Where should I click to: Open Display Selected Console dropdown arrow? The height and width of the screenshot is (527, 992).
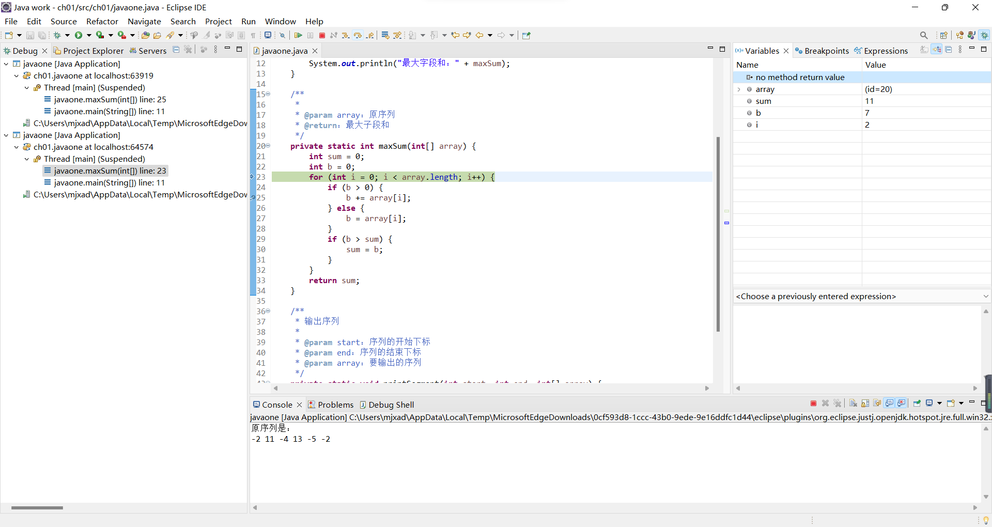939,404
